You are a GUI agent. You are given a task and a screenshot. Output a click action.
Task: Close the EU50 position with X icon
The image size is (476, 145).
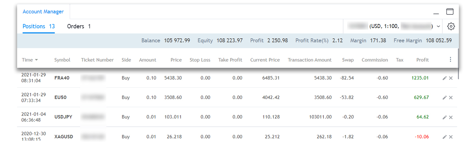click(x=451, y=98)
